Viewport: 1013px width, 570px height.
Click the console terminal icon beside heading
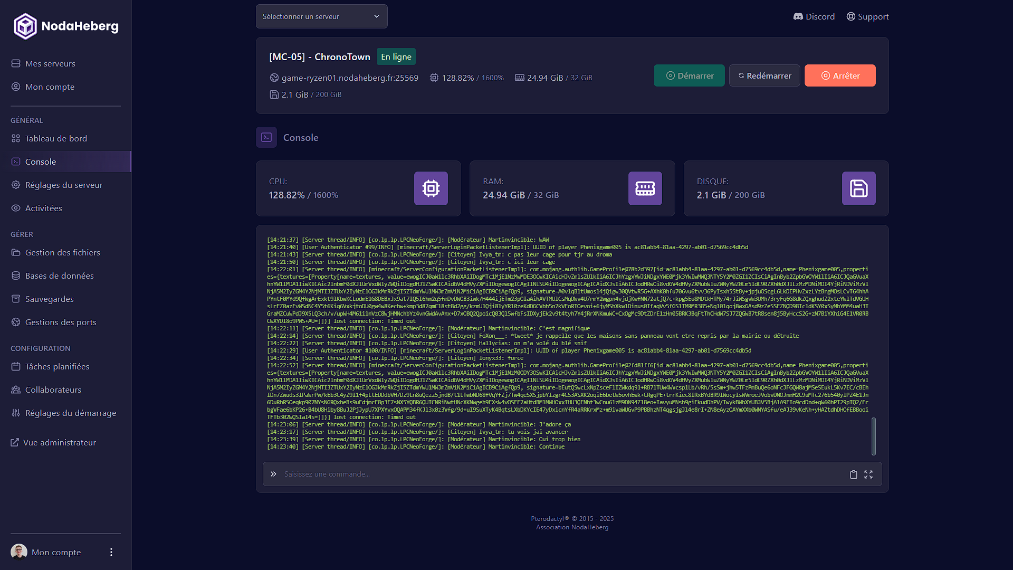pos(266,137)
